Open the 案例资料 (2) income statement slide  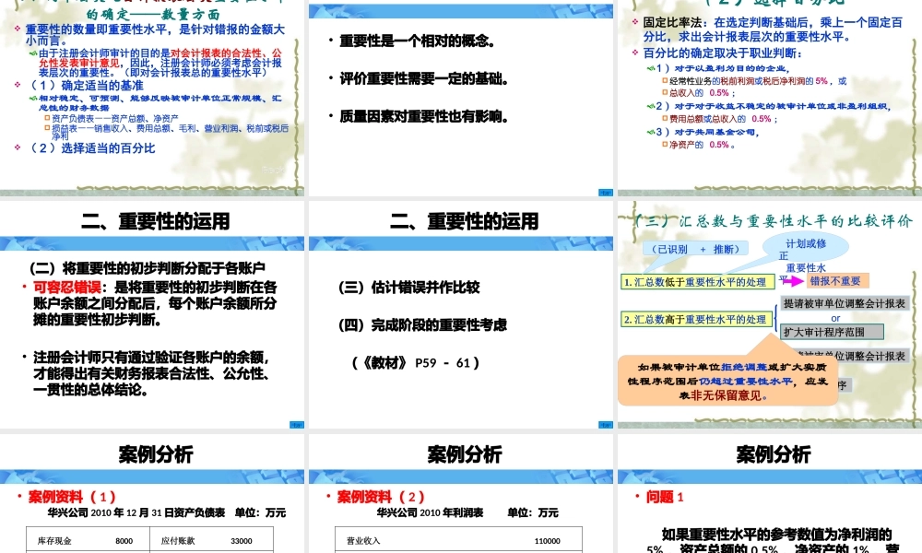pyautogui.click(x=461, y=494)
